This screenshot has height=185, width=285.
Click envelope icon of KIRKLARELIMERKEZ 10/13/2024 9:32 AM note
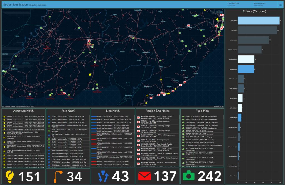pos(139,117)
